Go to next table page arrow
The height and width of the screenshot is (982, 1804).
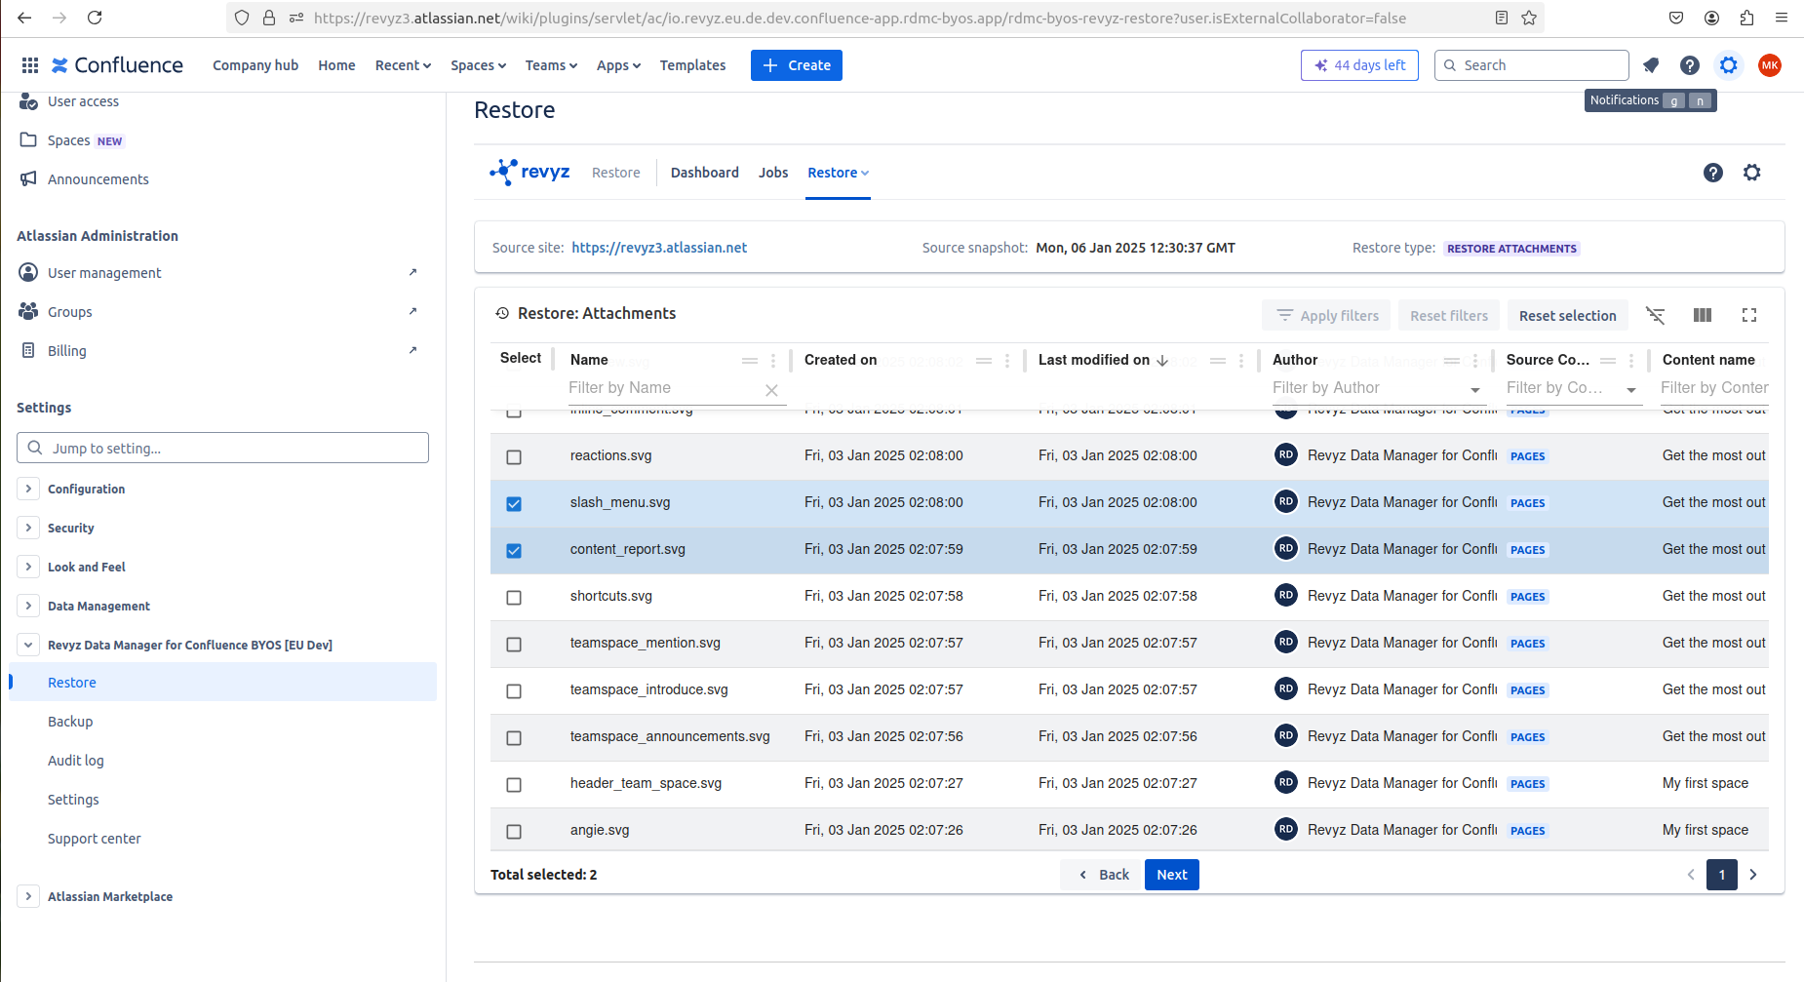(x=1753, y=875)
